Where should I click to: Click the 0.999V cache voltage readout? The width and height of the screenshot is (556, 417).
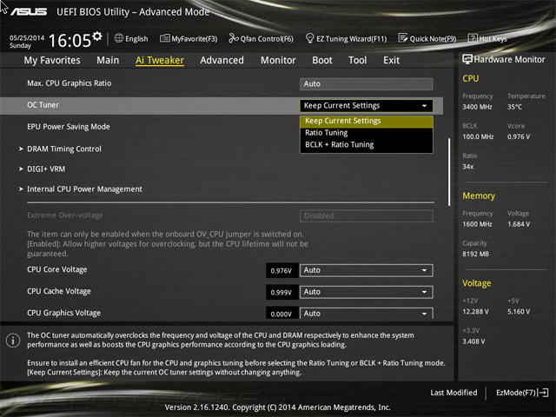pyautogui.click(x=281, y=293)
